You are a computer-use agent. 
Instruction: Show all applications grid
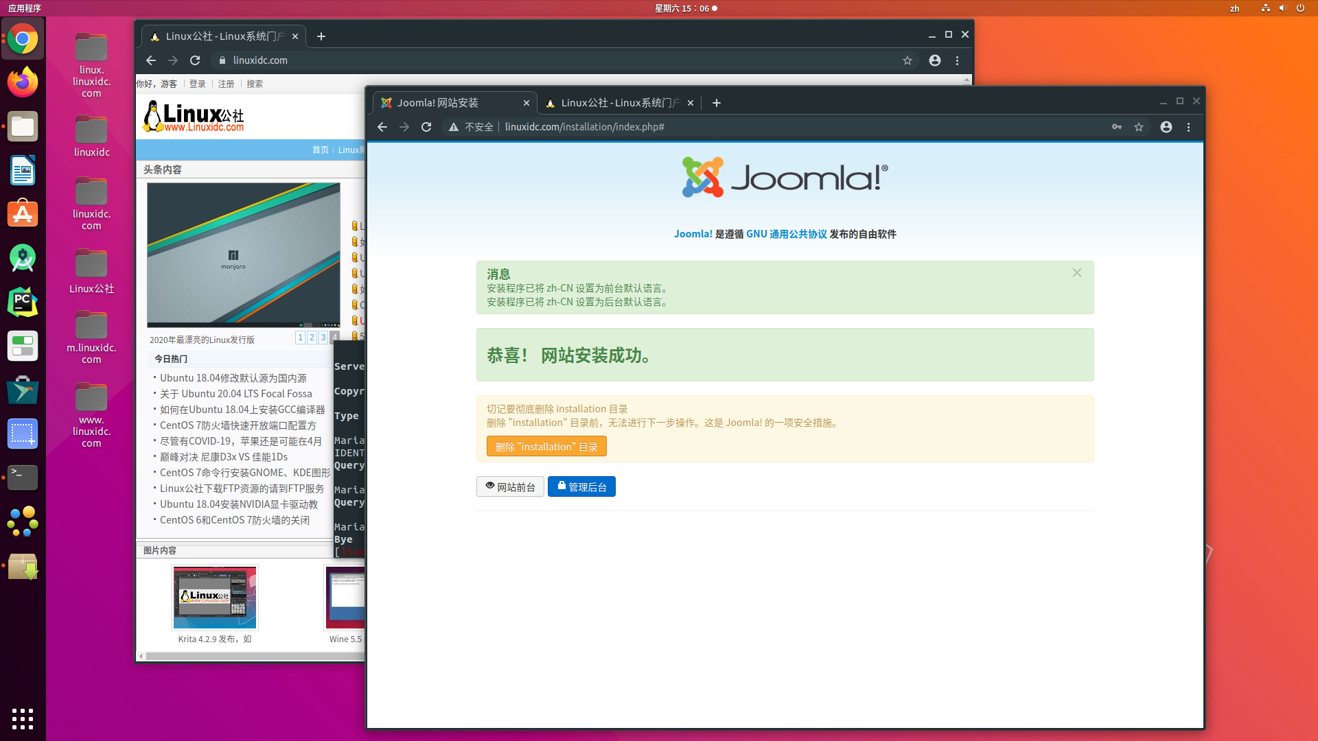(x=23, y=718)
